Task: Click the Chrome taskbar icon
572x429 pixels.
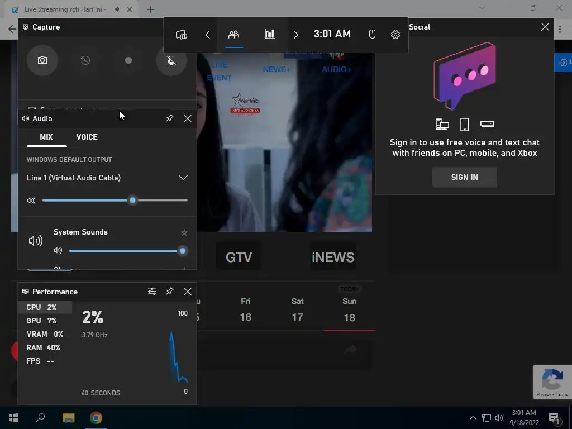Action: pos(96,418)
